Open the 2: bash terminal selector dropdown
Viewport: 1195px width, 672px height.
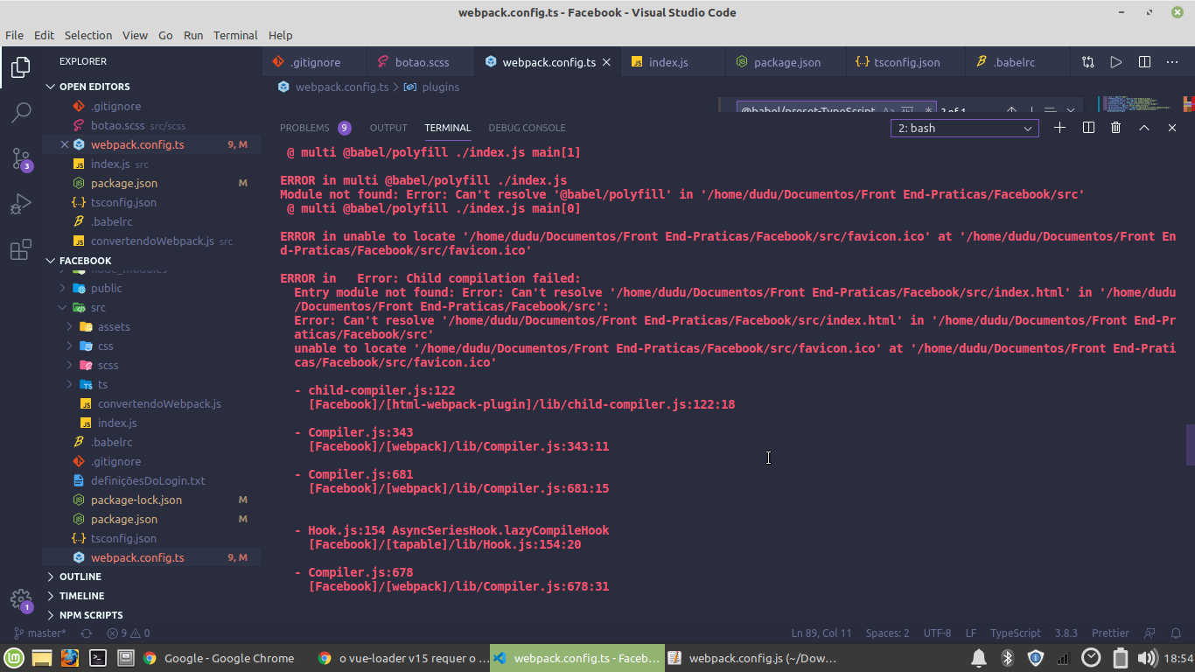click(965, 128)
